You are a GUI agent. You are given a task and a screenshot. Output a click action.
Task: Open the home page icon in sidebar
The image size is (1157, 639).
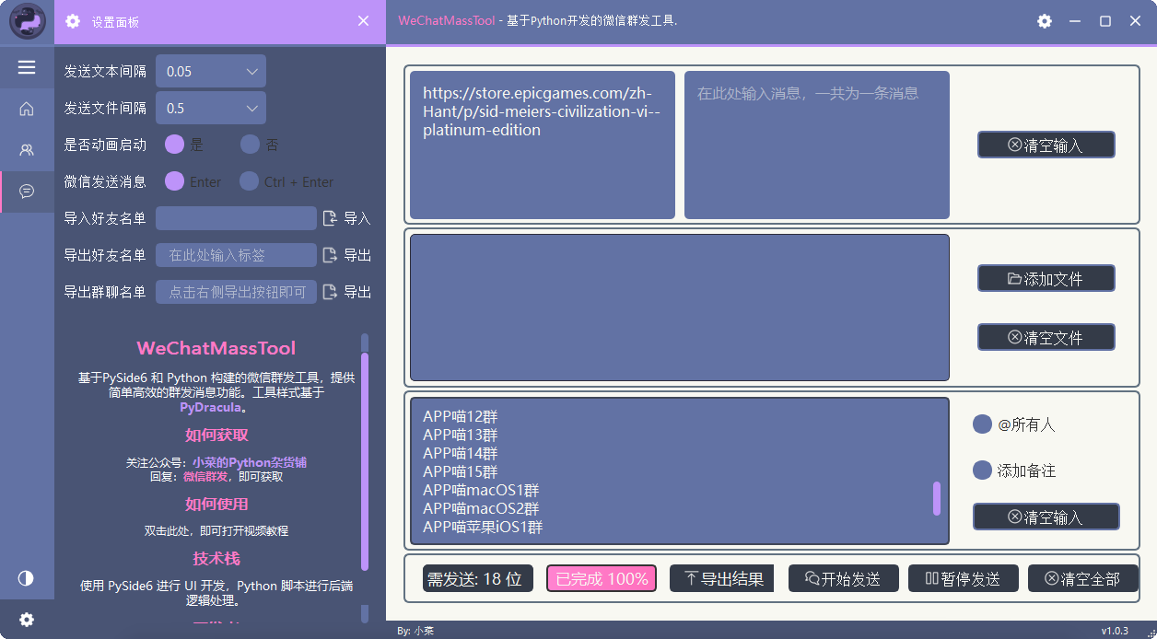(27, 109)
